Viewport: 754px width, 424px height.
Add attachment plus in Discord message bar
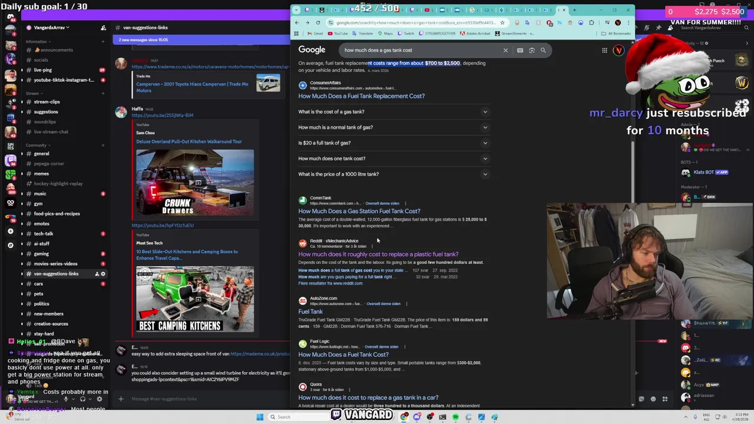pyautogui.click(x=121, y=399)
